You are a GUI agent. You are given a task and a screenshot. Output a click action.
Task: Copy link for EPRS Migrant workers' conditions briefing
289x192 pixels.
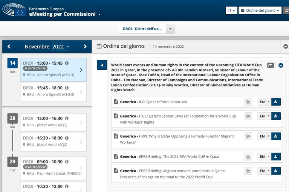point(248,171)
